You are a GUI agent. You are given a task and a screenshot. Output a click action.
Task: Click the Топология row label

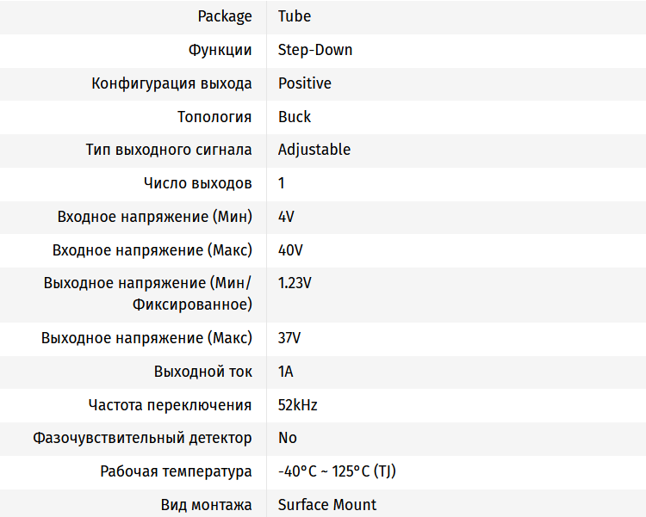click(214, 117)
